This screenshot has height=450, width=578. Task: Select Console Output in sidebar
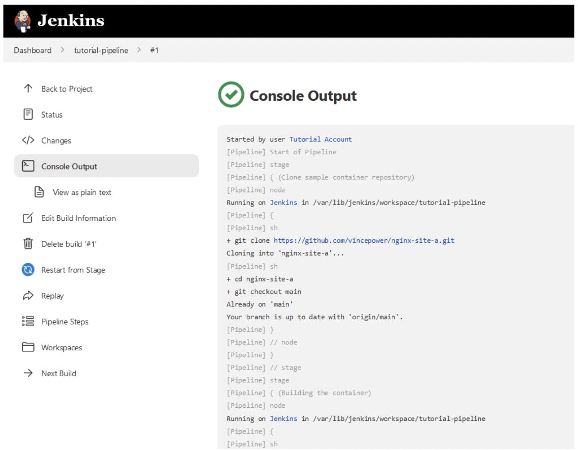pyautogui.click(x=106, y=166)
